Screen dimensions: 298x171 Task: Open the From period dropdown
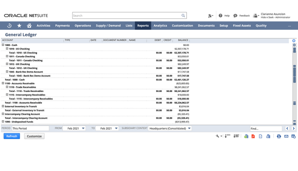coord(83,128)
